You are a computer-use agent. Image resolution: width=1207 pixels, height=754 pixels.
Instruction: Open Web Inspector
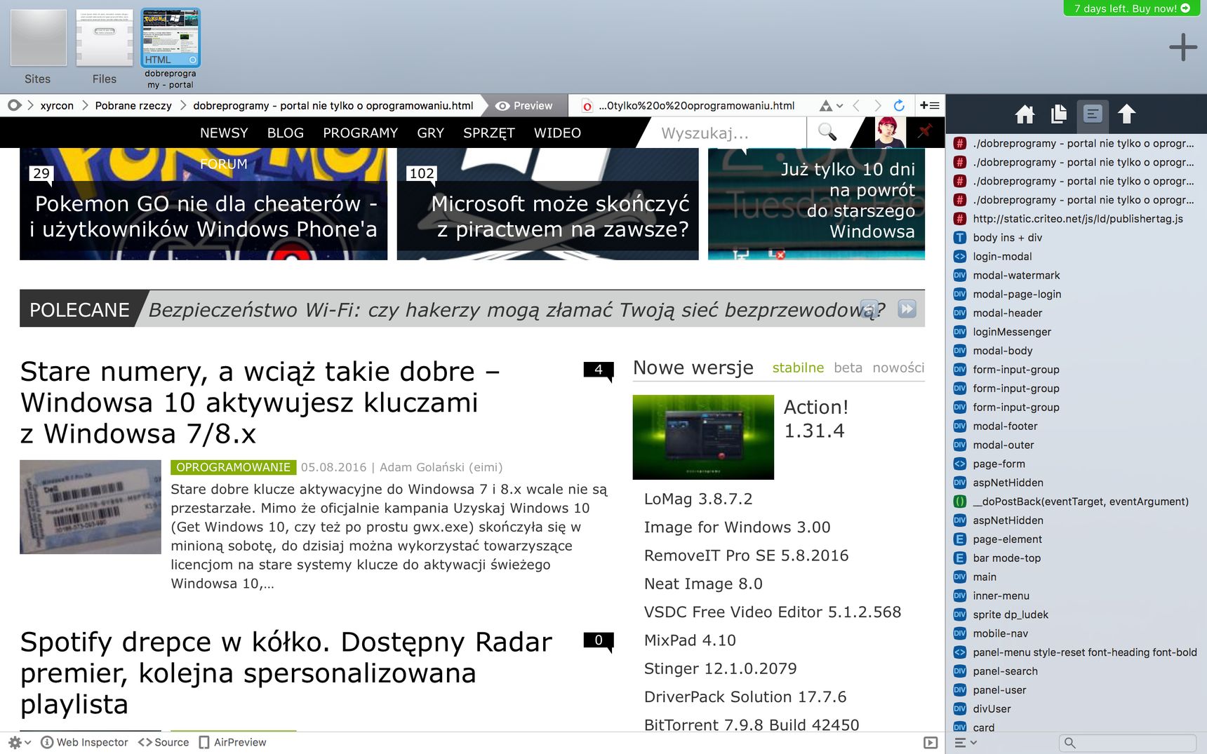(x=84, y=742)
